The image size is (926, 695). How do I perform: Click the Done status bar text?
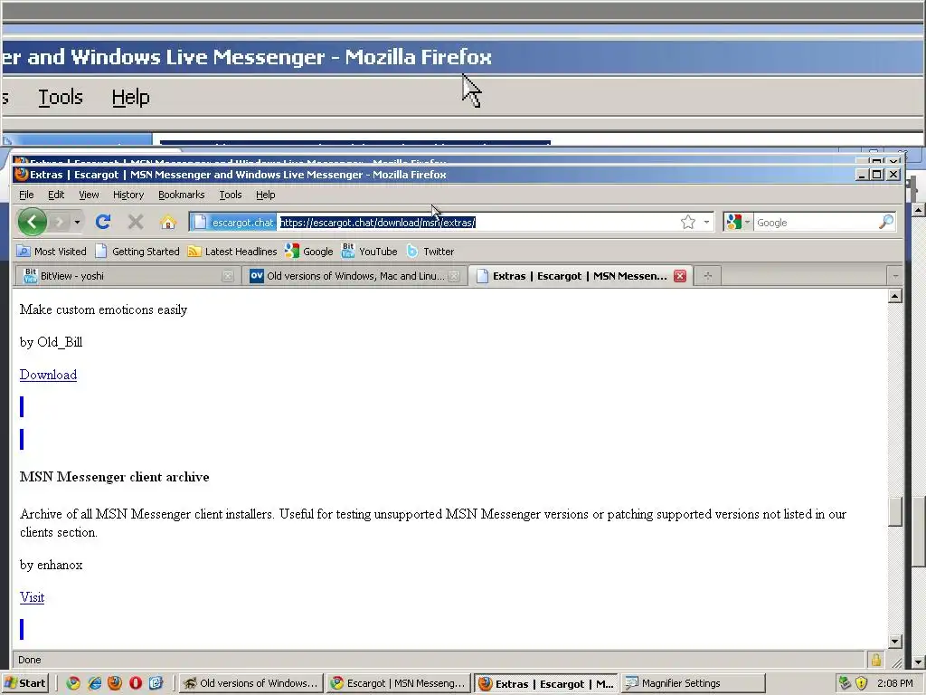click(x=30, y=660)
